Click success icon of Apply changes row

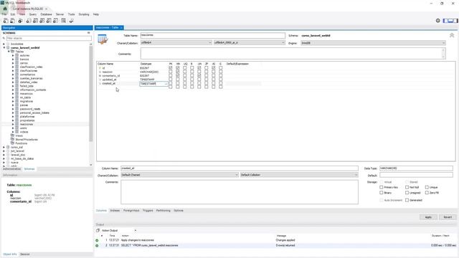[x=97, y=240]
